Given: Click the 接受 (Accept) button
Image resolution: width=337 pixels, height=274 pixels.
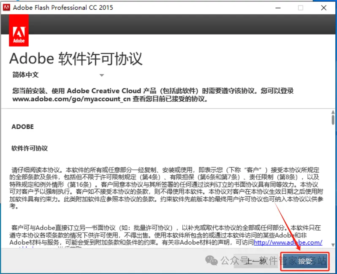Looking at the screenshot, I should (x=305, y=261).
